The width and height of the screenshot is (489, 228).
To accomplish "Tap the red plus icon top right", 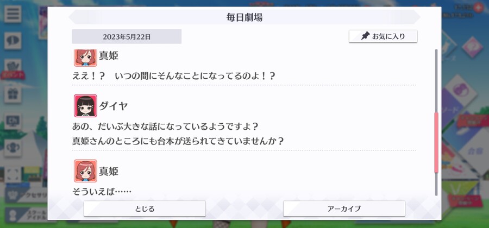I will (x=478, y=7).
